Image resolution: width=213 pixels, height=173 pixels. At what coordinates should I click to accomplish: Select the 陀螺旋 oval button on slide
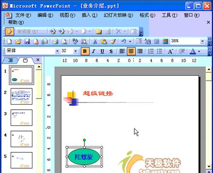84,157
